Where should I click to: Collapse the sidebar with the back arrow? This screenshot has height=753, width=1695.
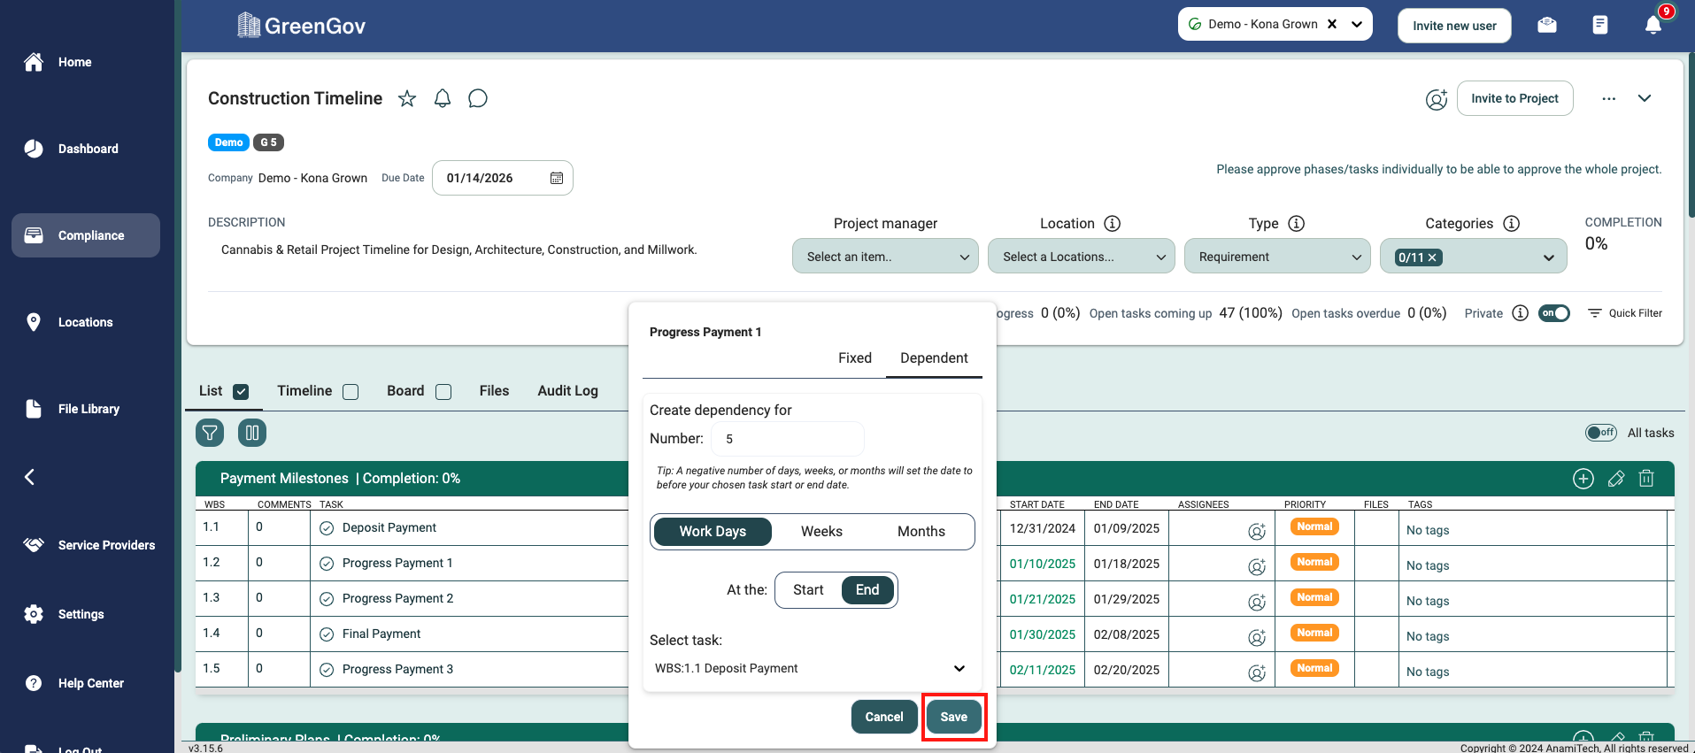coord(29,477)
